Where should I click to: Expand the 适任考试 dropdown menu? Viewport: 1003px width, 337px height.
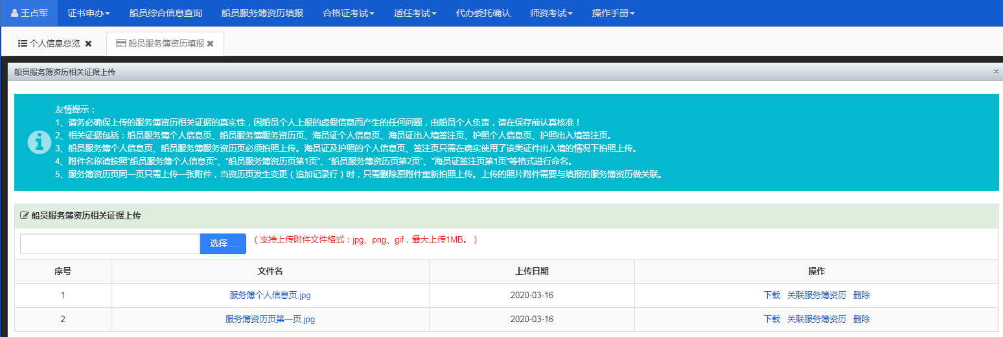415,13
